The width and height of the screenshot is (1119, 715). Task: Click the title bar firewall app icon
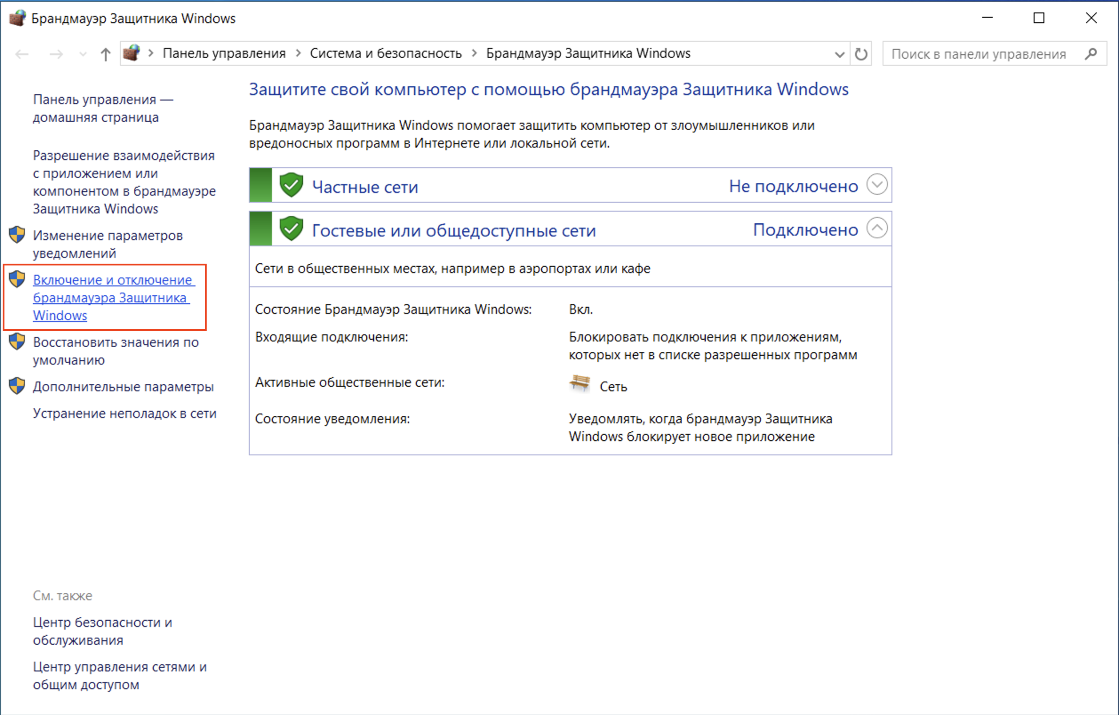click(x=17, y=18)
